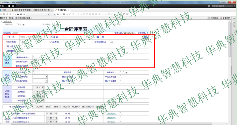Screen dimensions: 237x125
Task: Click the cut scissors icon
Action: pyautogui.click(x=1, y=14)
